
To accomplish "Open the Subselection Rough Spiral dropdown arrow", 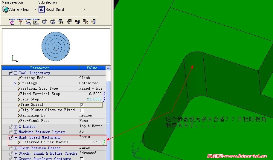I will [x=84, y=9].
